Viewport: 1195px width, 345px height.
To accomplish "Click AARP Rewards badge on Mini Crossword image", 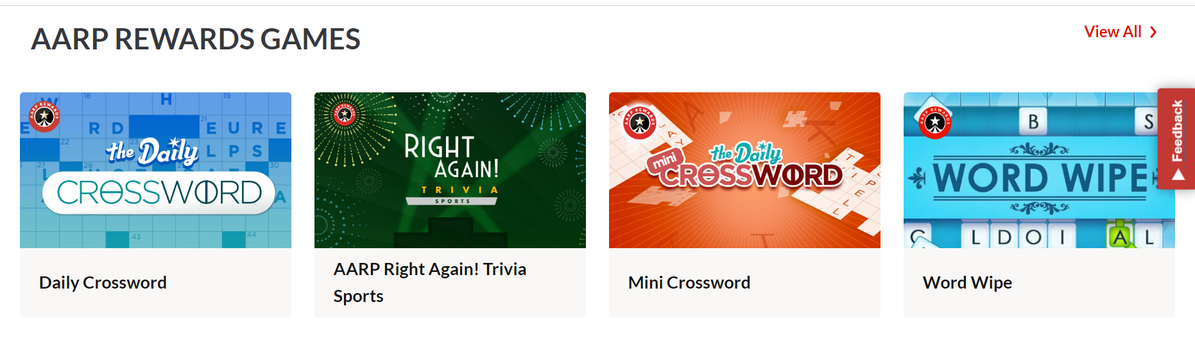I will pos(639,122).
